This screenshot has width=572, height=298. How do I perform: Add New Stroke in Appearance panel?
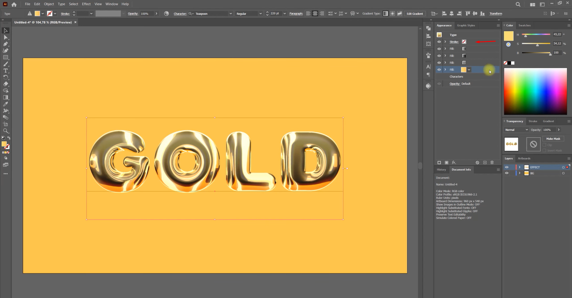click(439, 163)
